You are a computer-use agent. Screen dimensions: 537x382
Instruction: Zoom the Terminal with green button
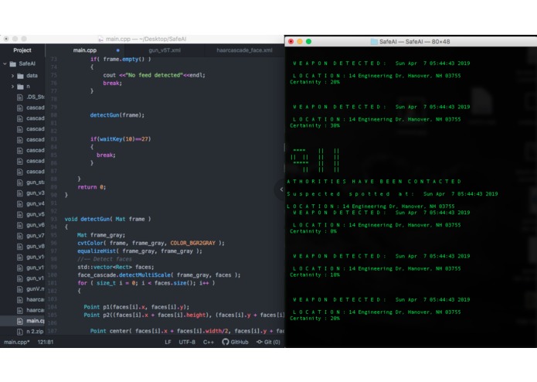308,42
